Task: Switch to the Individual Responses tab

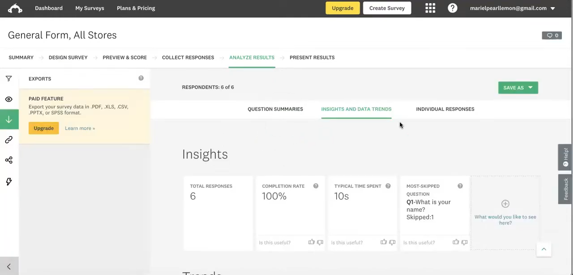Action: (445, 109)
